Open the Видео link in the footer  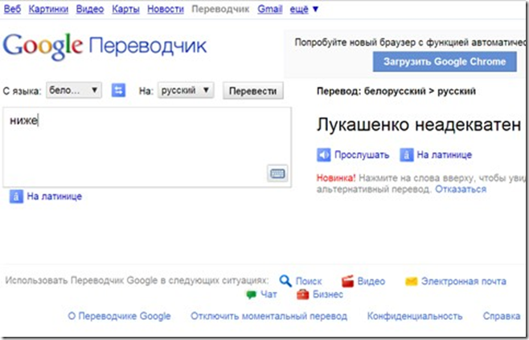371,281
